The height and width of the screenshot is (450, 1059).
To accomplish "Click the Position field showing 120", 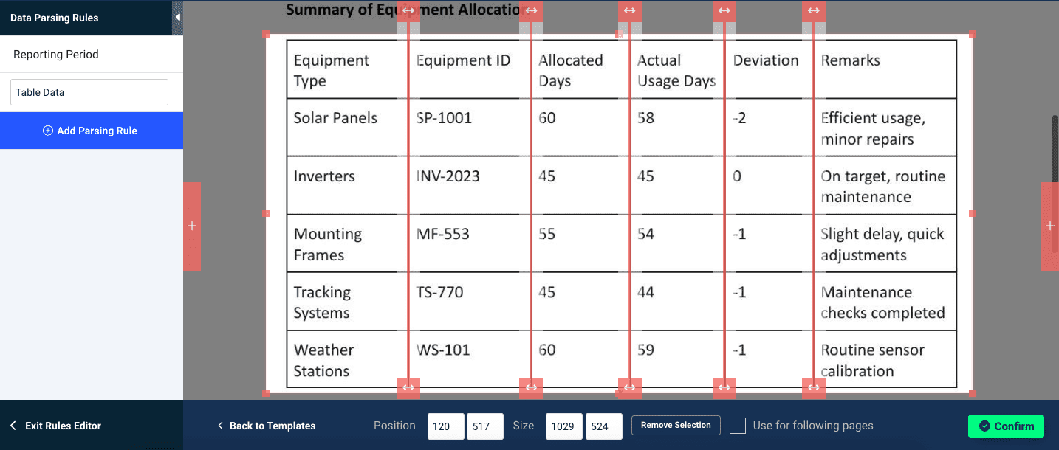I will (445, 426).
